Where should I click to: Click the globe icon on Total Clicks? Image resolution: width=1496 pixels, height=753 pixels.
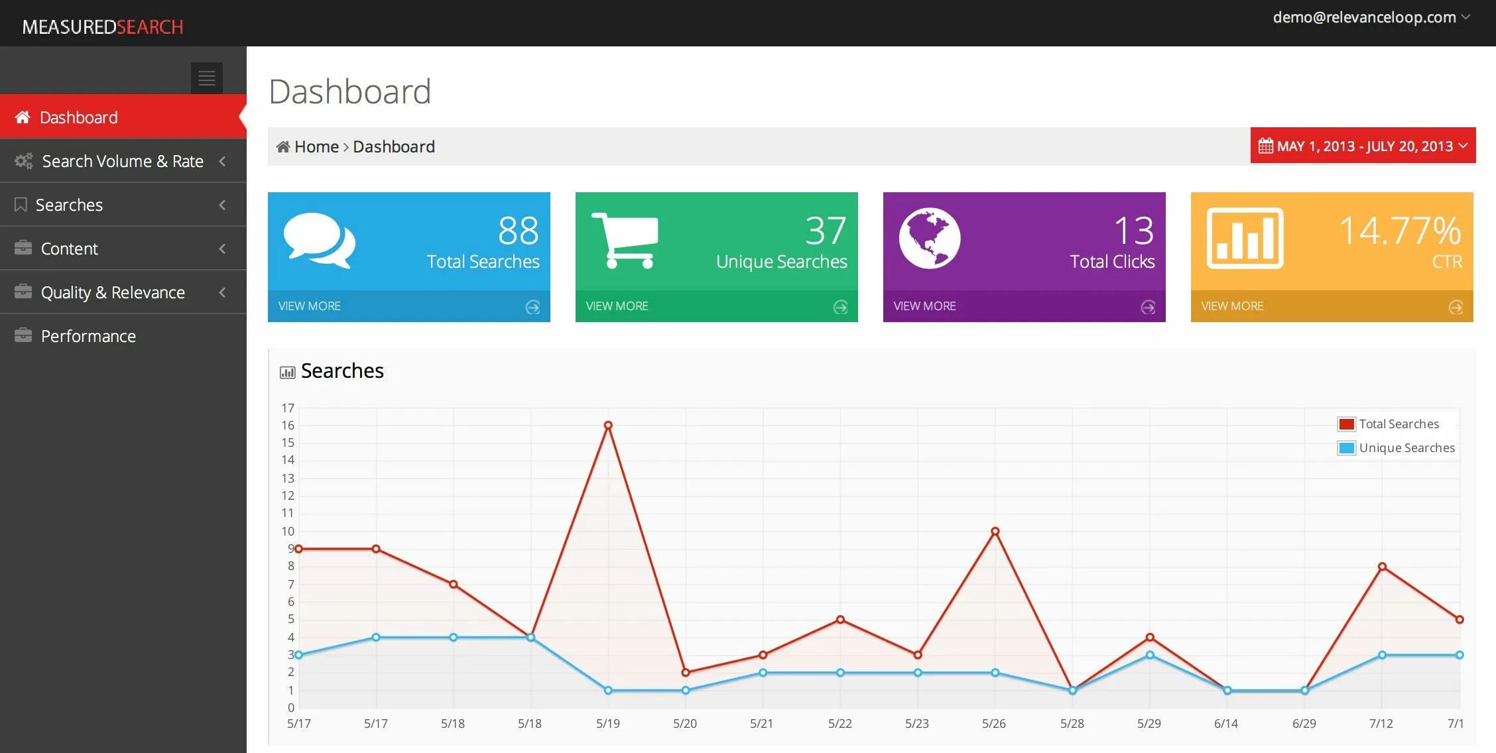tap(929, 239)
